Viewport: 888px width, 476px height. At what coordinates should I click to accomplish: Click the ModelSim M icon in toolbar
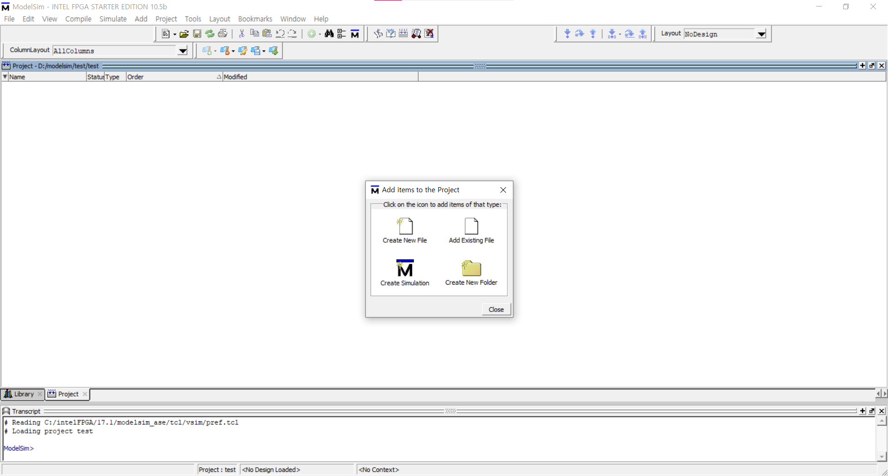[355, 34]
